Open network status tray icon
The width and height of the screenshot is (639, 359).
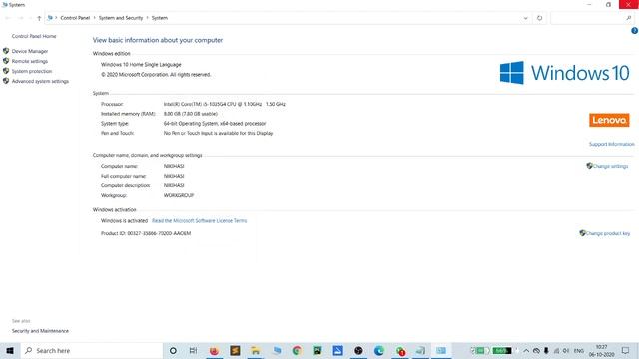556,350
